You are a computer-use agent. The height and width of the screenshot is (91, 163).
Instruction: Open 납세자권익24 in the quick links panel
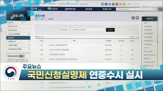[148, 44]
